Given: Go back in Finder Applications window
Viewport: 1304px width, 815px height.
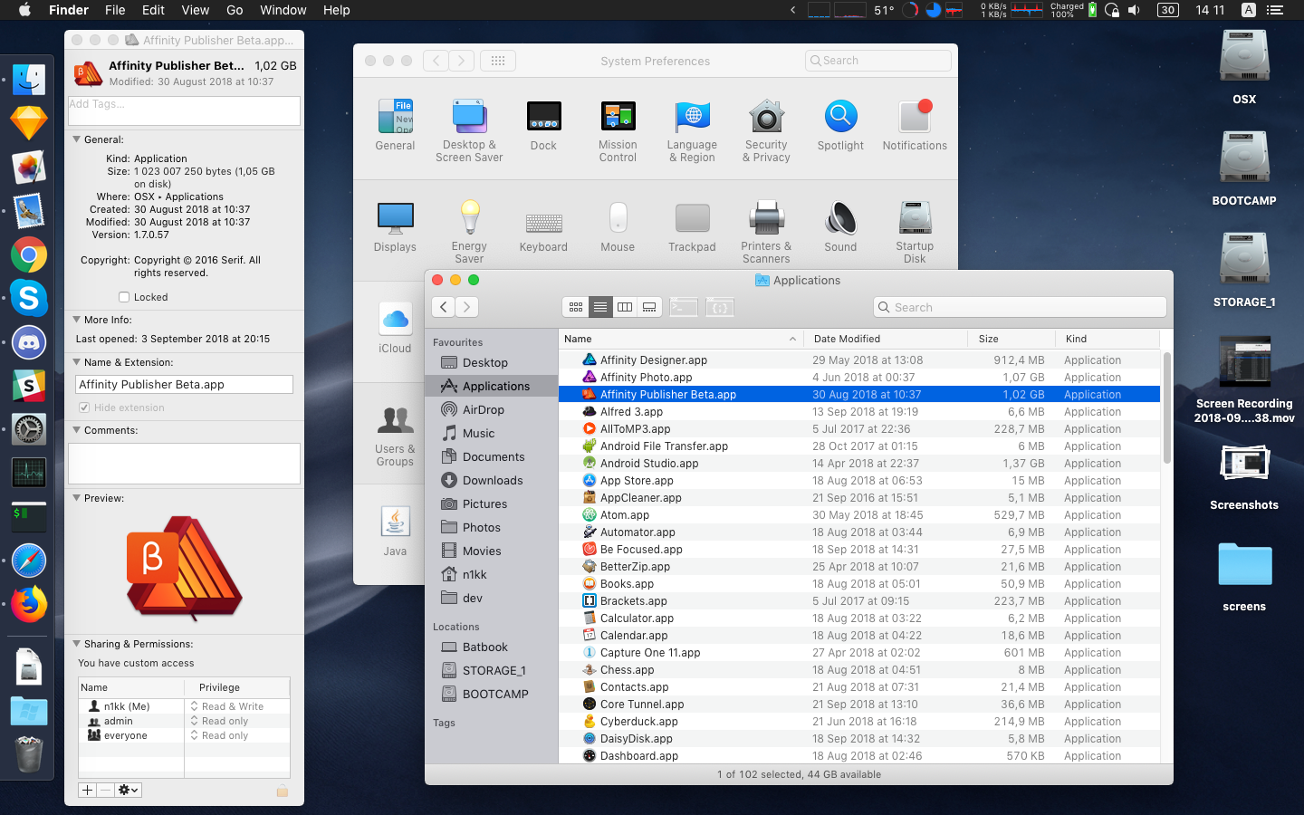Looking at the screenshot, I should pyautogui.click(x=443, y=307).
